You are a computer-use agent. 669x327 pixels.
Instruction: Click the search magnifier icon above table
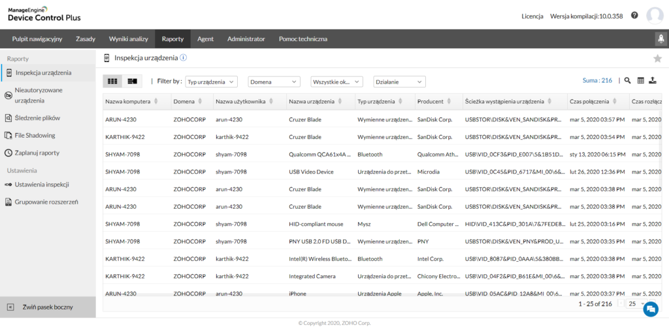(627, 81)
